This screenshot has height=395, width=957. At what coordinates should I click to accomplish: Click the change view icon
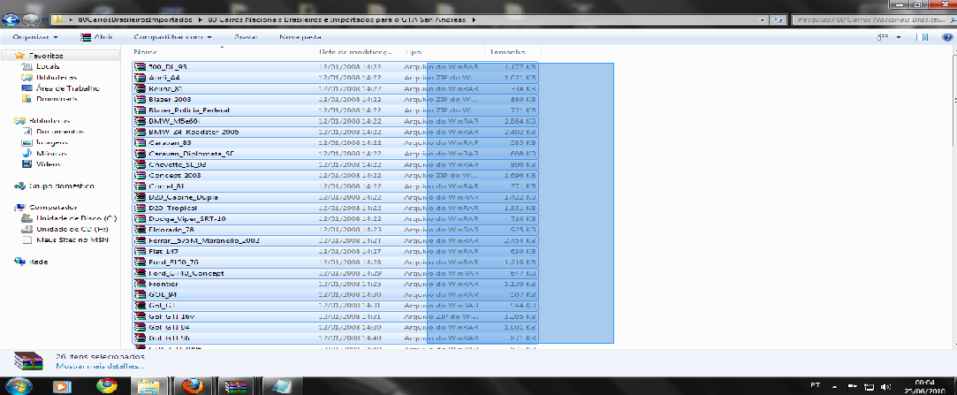click(x=883, y=37)
